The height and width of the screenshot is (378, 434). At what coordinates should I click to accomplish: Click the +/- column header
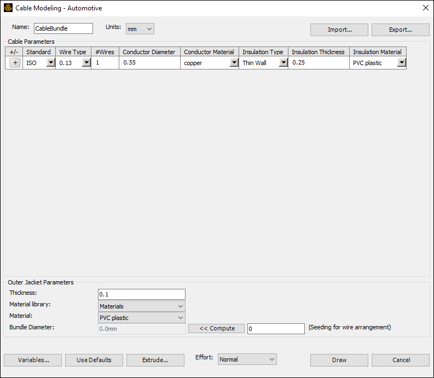coord(14,52)
